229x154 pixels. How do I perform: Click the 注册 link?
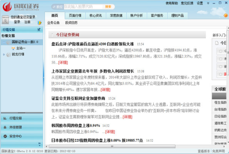pos(27,22)
